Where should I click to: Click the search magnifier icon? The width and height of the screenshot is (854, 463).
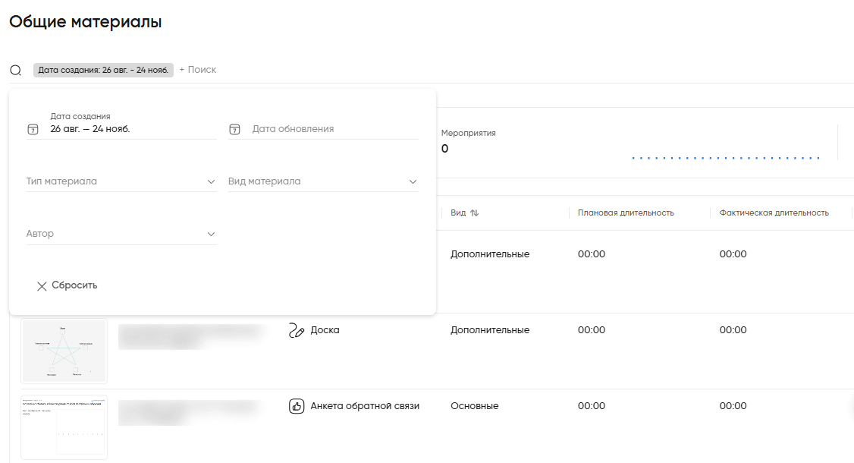pos(15,70)
